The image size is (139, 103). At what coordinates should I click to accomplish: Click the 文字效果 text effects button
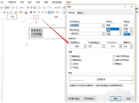pyautogui.click(x=90, y=99)
